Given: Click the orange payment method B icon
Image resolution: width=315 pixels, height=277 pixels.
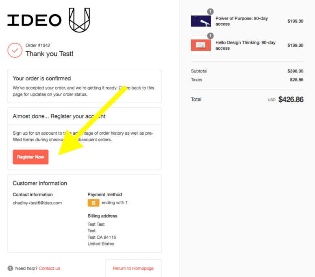Looking at the screenshot, I should click(x=93, y=203).
